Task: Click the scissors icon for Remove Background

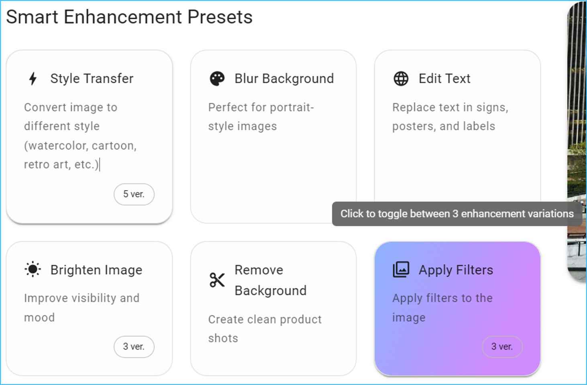Action: [x=217, y=280]
